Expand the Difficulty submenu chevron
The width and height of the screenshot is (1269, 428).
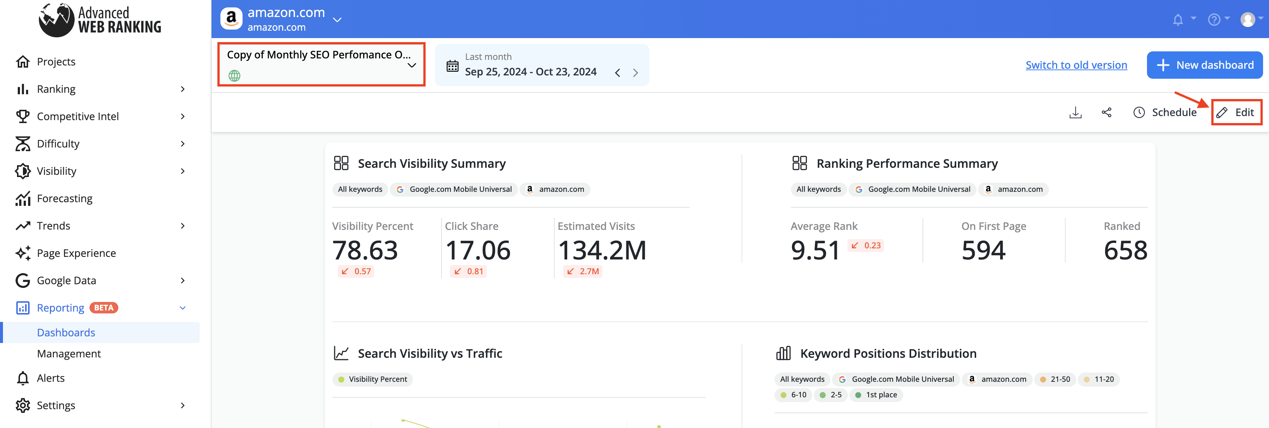(x=183, y=144)
